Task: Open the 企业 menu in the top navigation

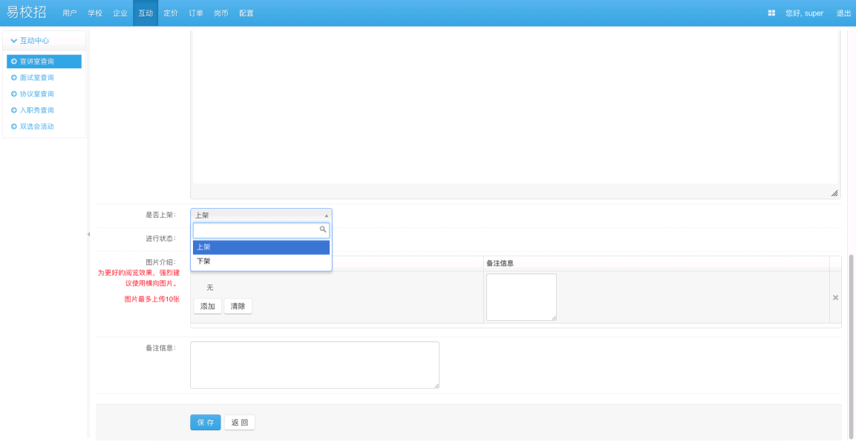Action: click(x=120, y=13)
